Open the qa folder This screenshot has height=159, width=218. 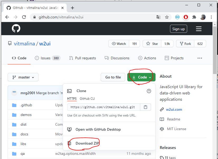tap(22, 153)
